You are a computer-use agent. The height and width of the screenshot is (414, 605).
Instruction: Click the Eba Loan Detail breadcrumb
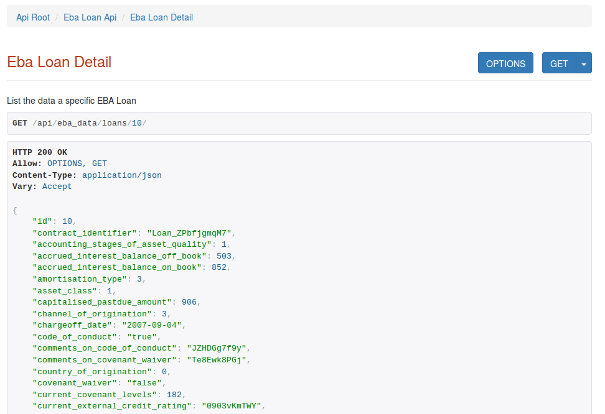(x=161, y=17)
